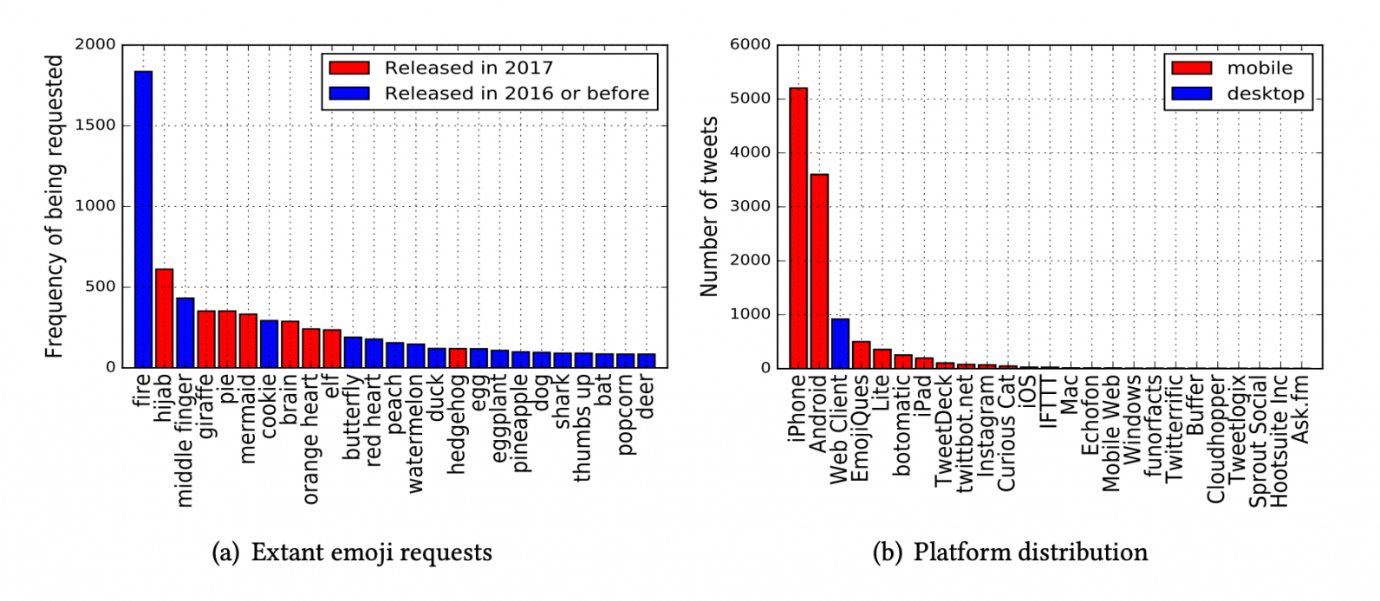Click the blue 'Released in 2016 or before' swatch
The image size is (1380, 601).
349,94
